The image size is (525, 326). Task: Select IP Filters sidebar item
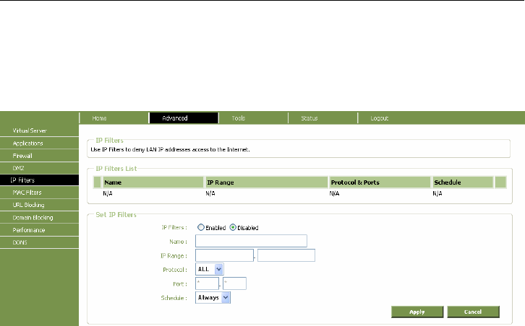39,180
